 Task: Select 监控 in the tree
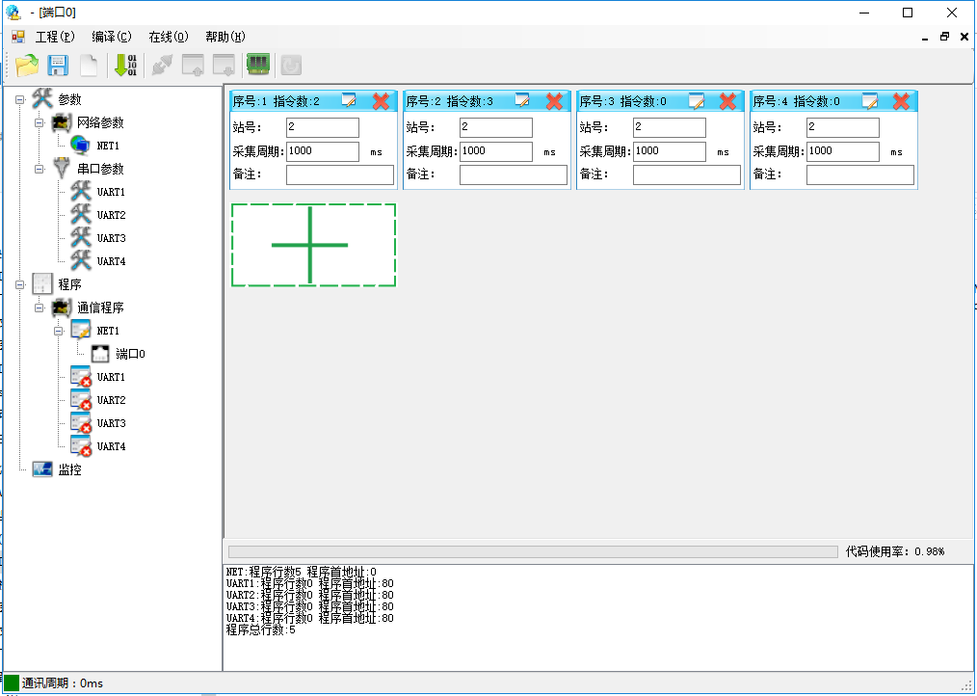tap(69, 469)
